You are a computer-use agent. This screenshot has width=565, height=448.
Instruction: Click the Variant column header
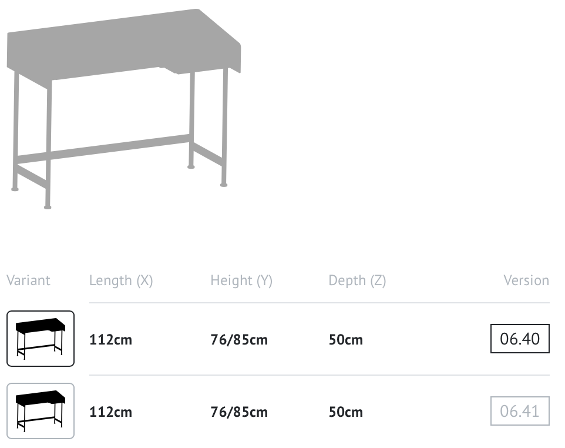[28, 280]
